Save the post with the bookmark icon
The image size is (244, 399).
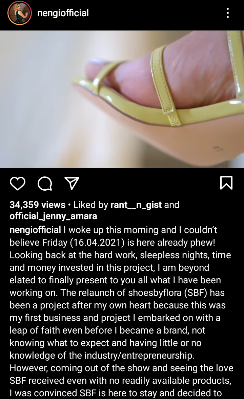click(x=226, y=183)
